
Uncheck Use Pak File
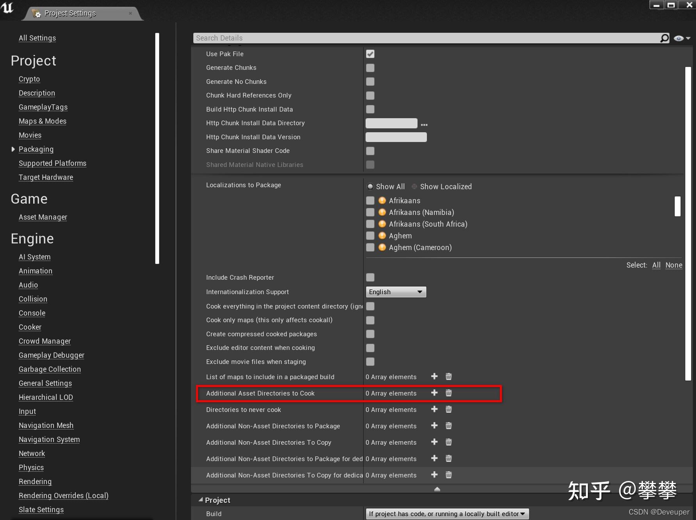click(x=370, y=54)
